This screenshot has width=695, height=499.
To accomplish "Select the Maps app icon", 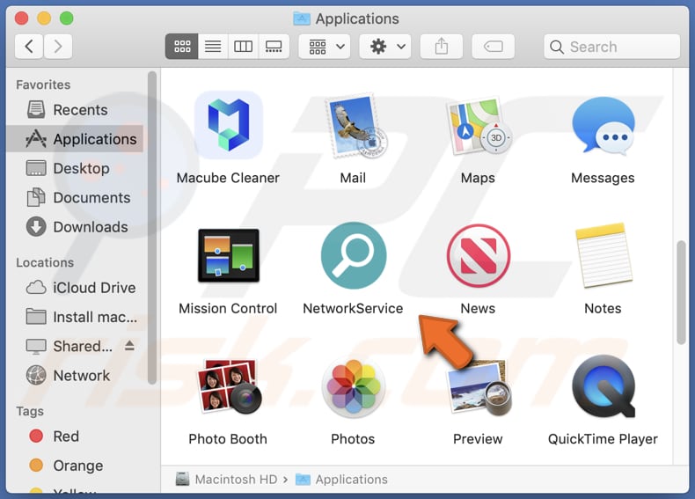I will tap(479, 126).
